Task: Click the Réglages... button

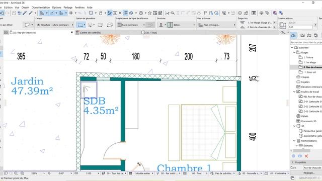Action: point(309,173)
